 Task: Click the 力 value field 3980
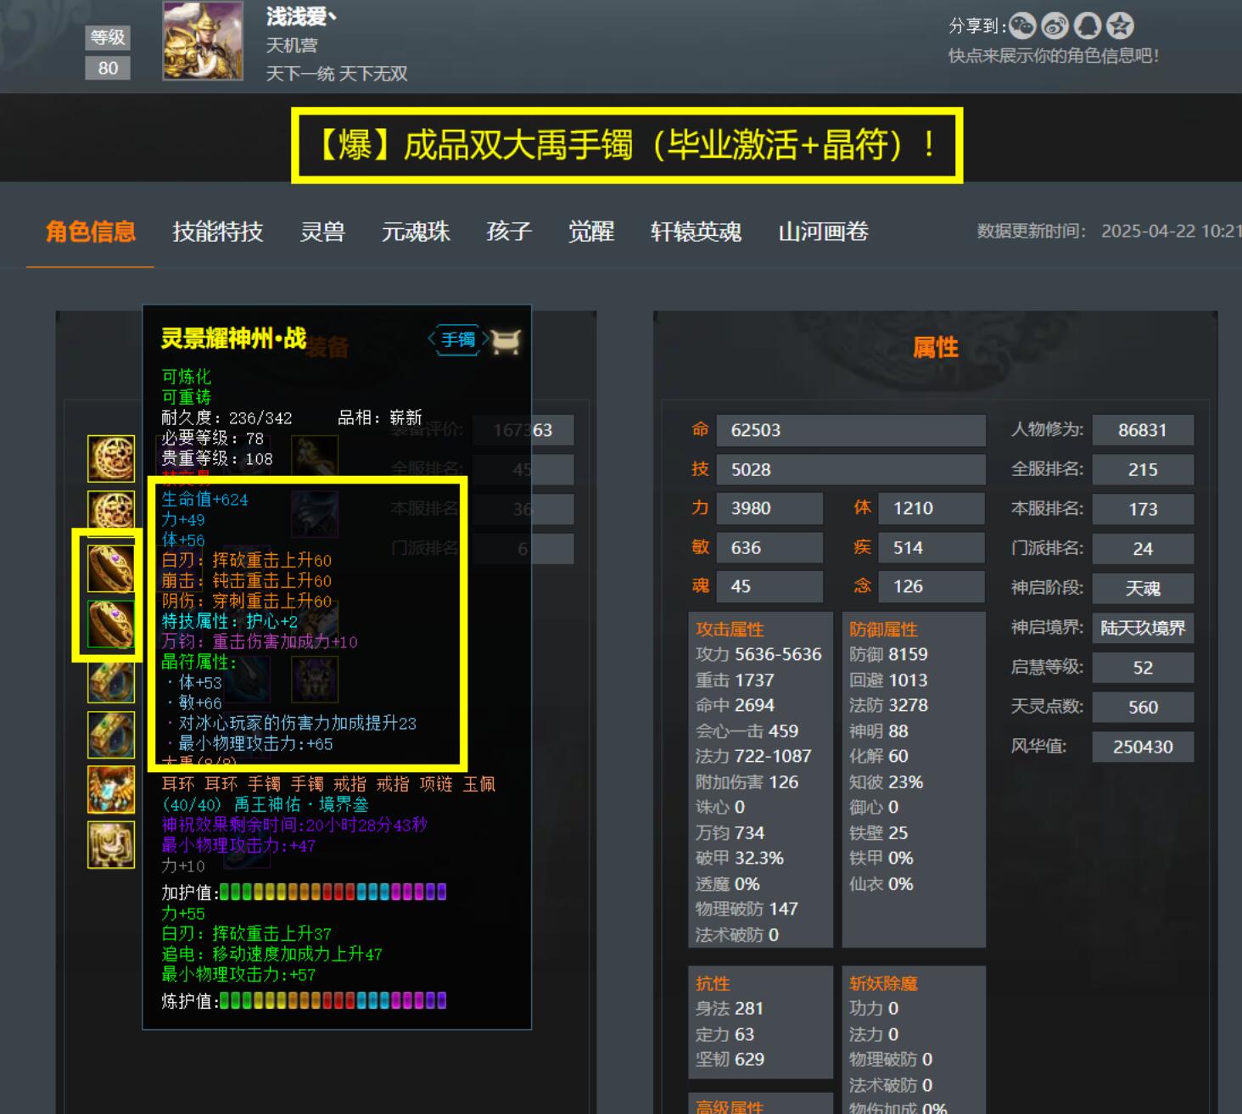[x=769, y=508]
